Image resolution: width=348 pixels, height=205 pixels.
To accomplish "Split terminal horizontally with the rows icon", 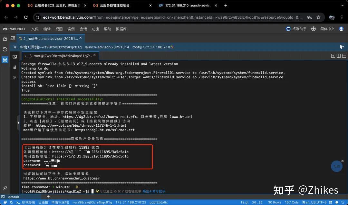I will [344, 56].
